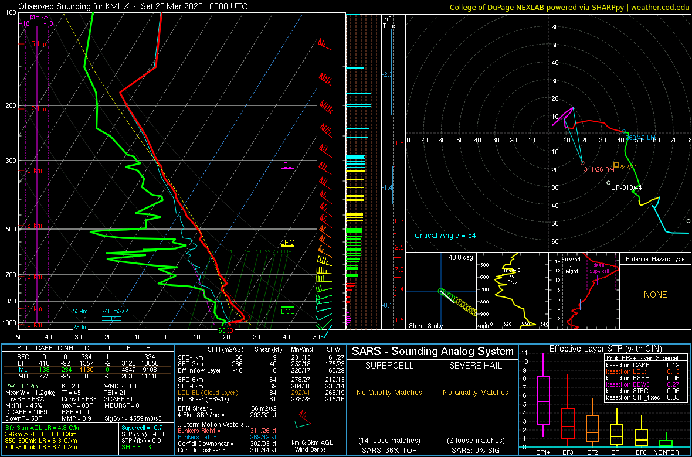Click the 'SARS: 0% SIG' result
This screenshot has height=457, width=692.
pos(476,449)
